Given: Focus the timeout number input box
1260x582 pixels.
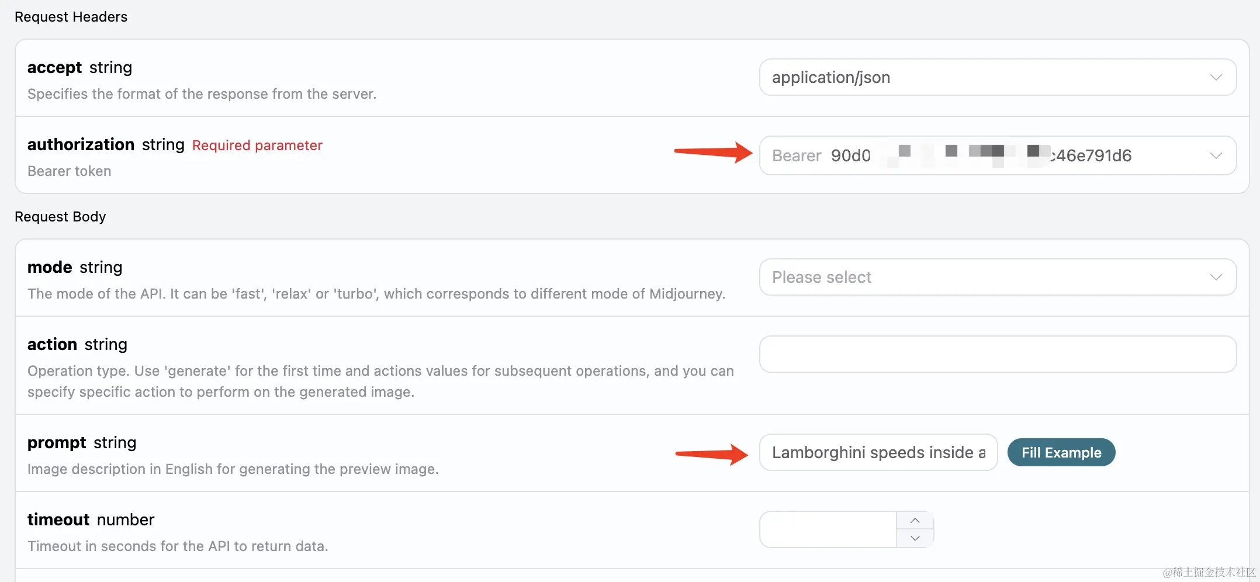Looking at the screenshot, I should pyautogui.click(x=828, y=529).
